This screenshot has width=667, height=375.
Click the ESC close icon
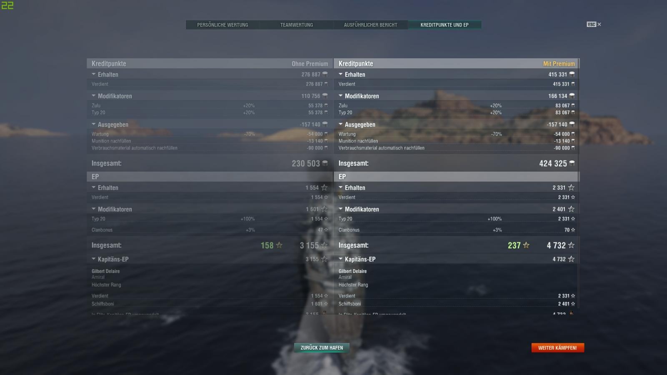click(x=594, y=25)
